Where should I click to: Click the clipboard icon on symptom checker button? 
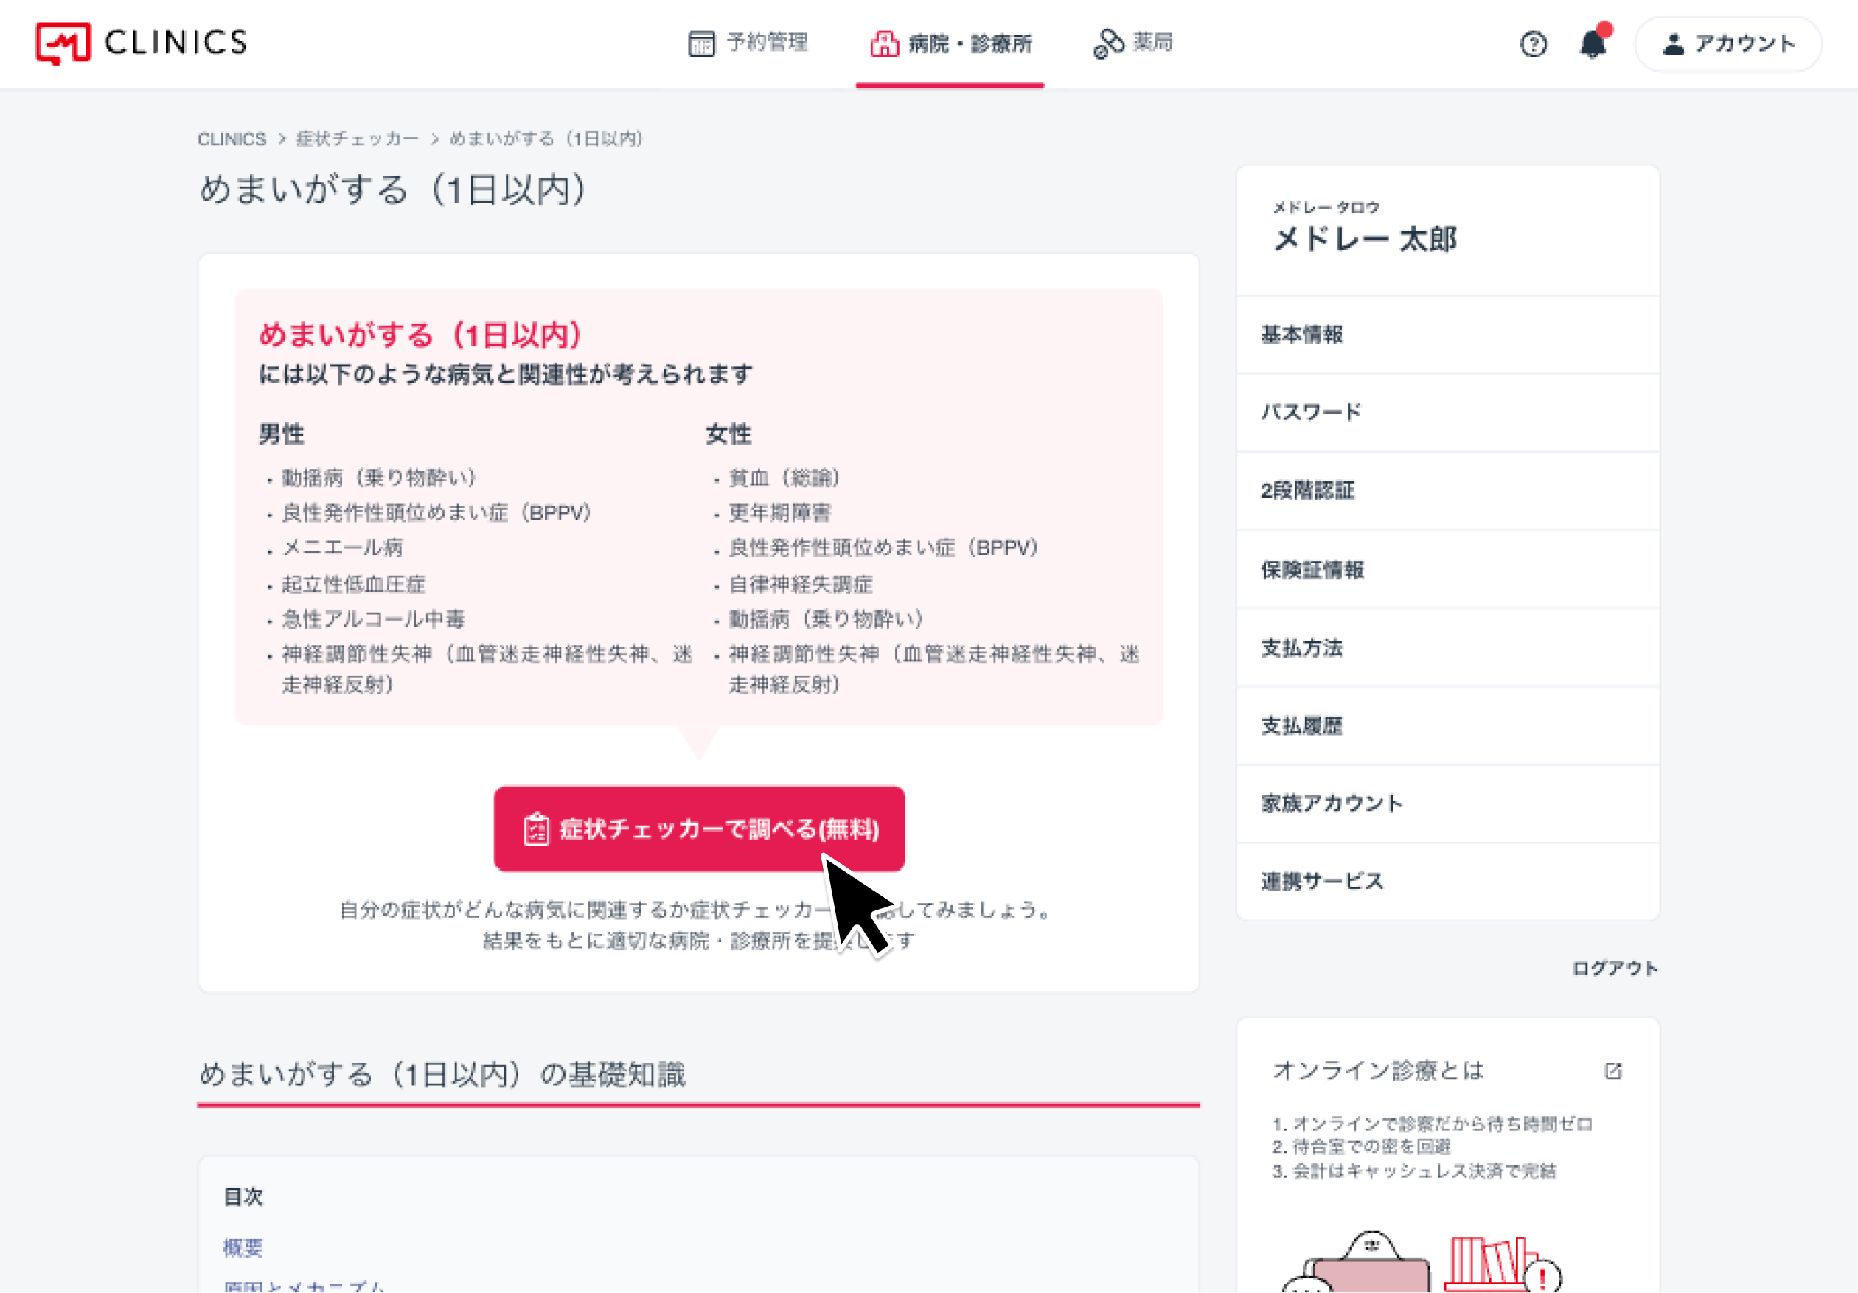[536, 829]
